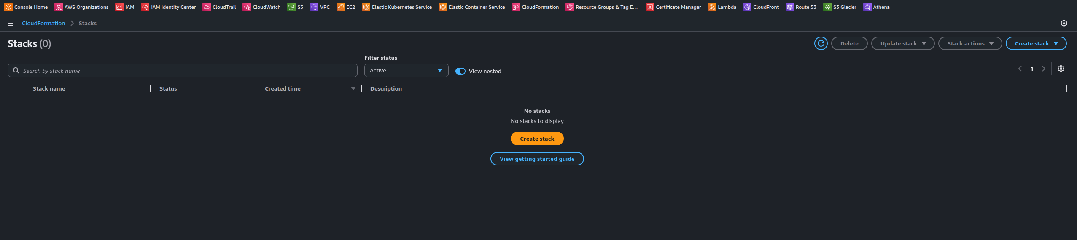Image resolution: width=1077 pixels, height=240 pixels.
Task: Open the Update stack dropdown
Action: tap(902, 43)
